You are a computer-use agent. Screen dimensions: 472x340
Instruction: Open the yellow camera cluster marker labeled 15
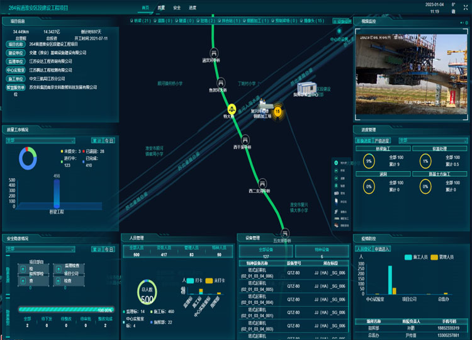coord(278,111)
